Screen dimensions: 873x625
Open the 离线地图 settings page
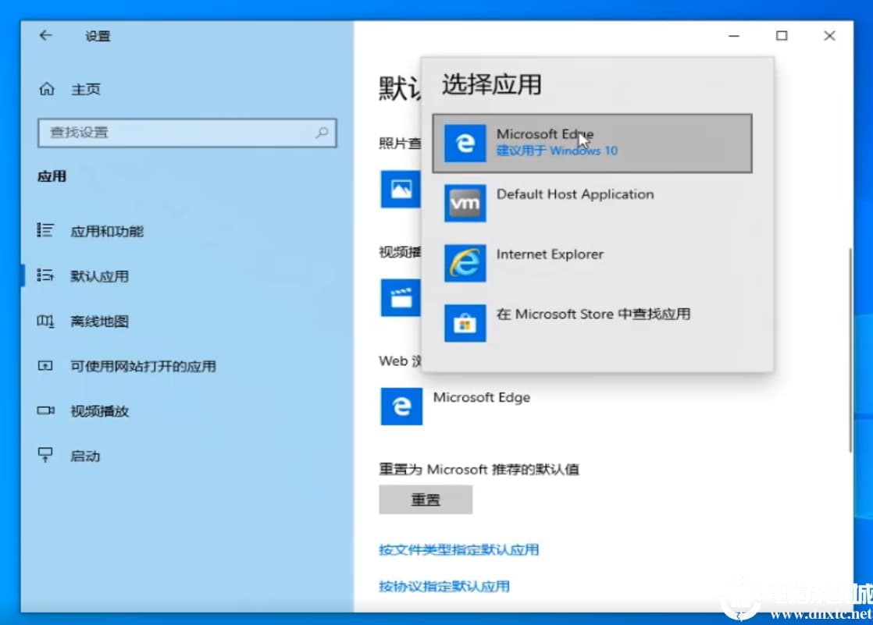point(99,321)
